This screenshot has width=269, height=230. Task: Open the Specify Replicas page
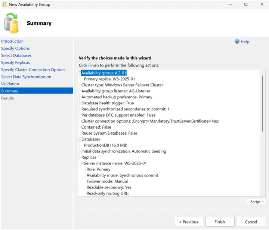tap(15, 62)
